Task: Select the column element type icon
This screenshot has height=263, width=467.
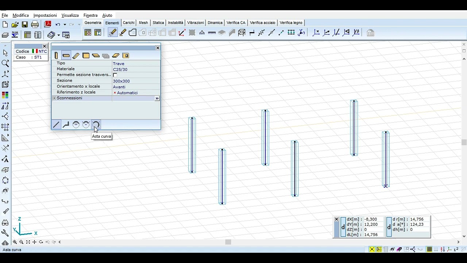Action: [56, 56]
